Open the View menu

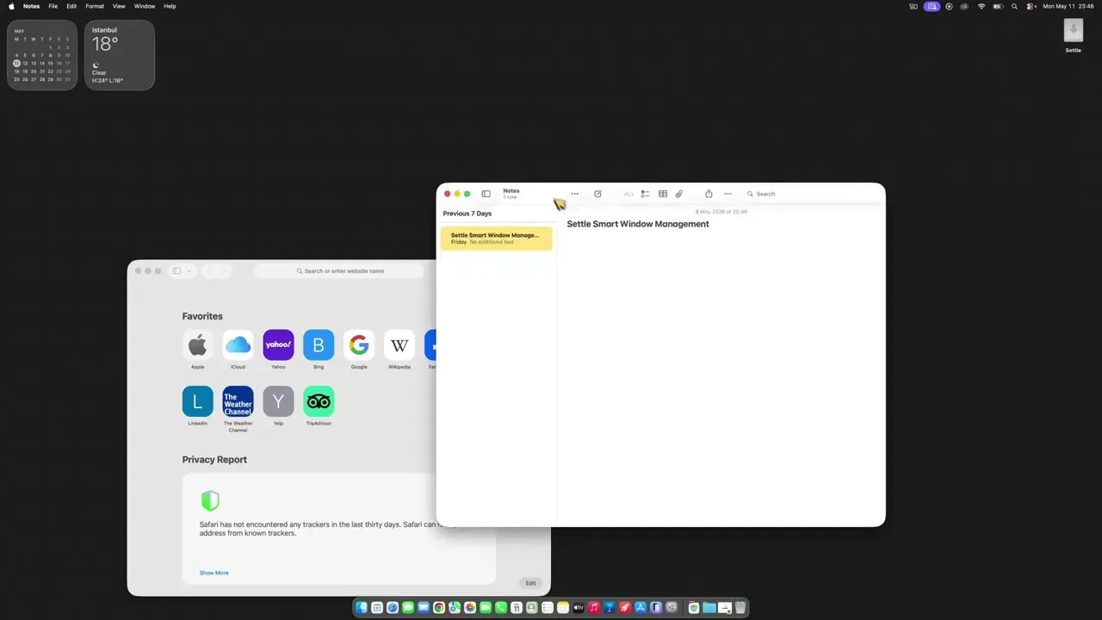click(x=119, y=6)
